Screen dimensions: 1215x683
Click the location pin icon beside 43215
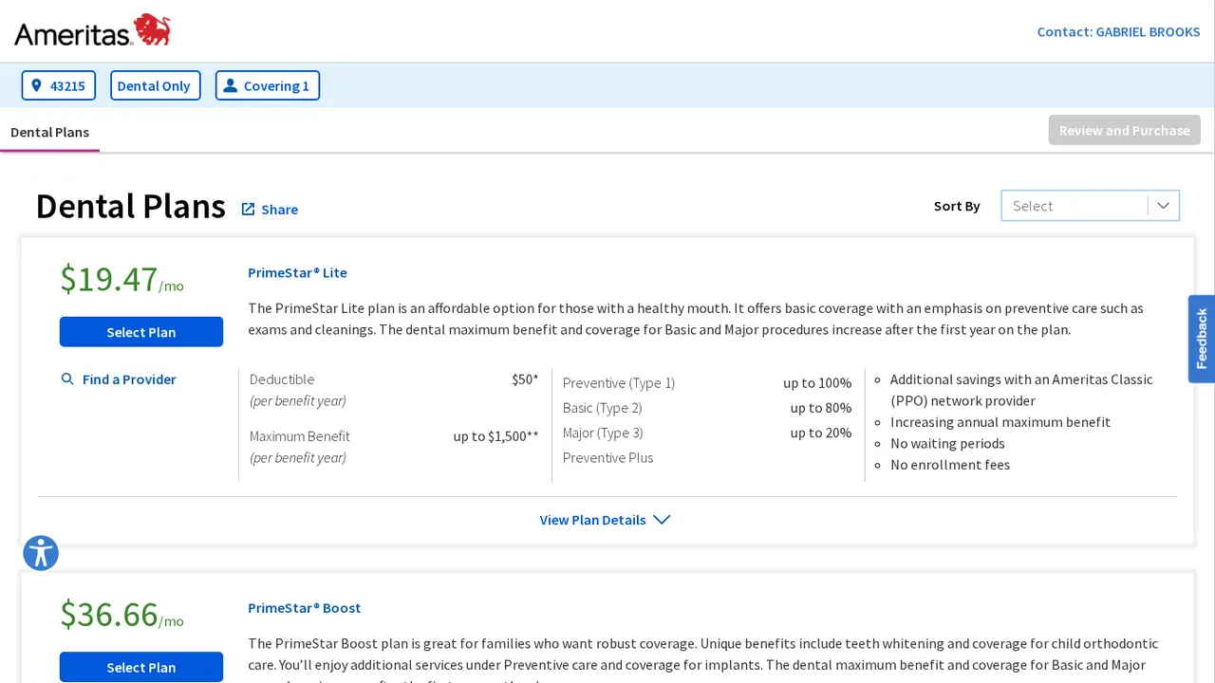[36, 85]
